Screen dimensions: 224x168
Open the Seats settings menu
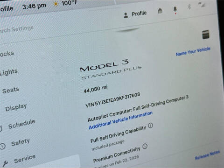pos(11,90)
